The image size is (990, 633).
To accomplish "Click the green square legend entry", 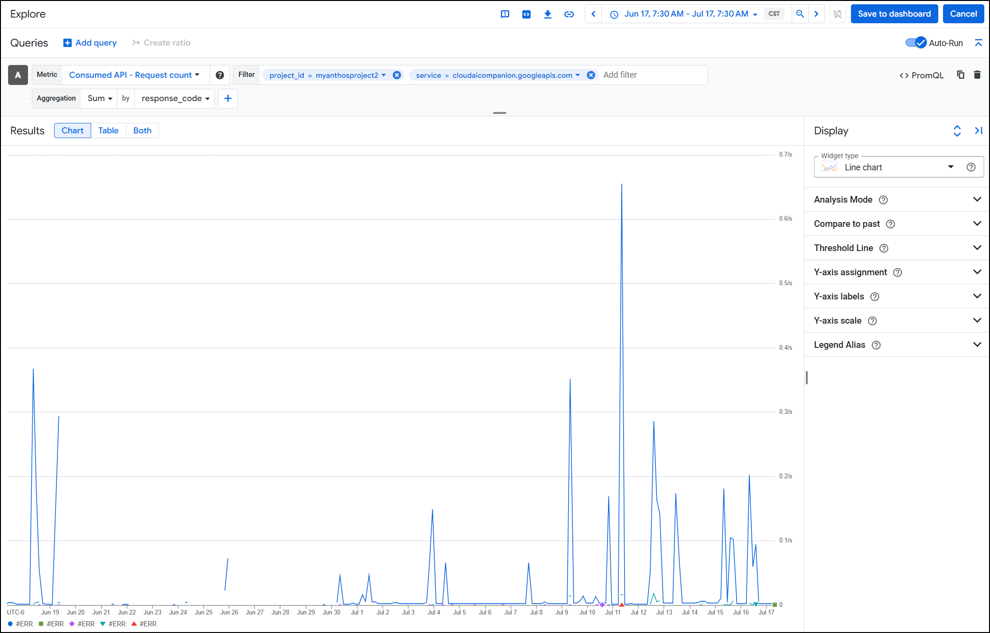I will click(51, 624).
